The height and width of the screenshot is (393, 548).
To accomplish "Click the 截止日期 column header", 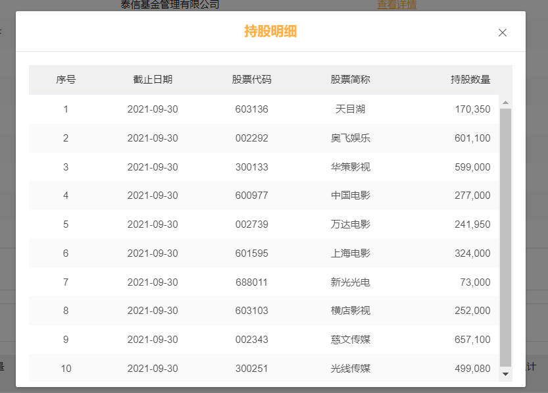I will [x=153, y=80].
